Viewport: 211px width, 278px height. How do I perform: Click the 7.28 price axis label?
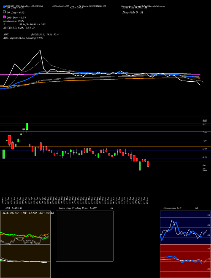click(x=205, y=141)
